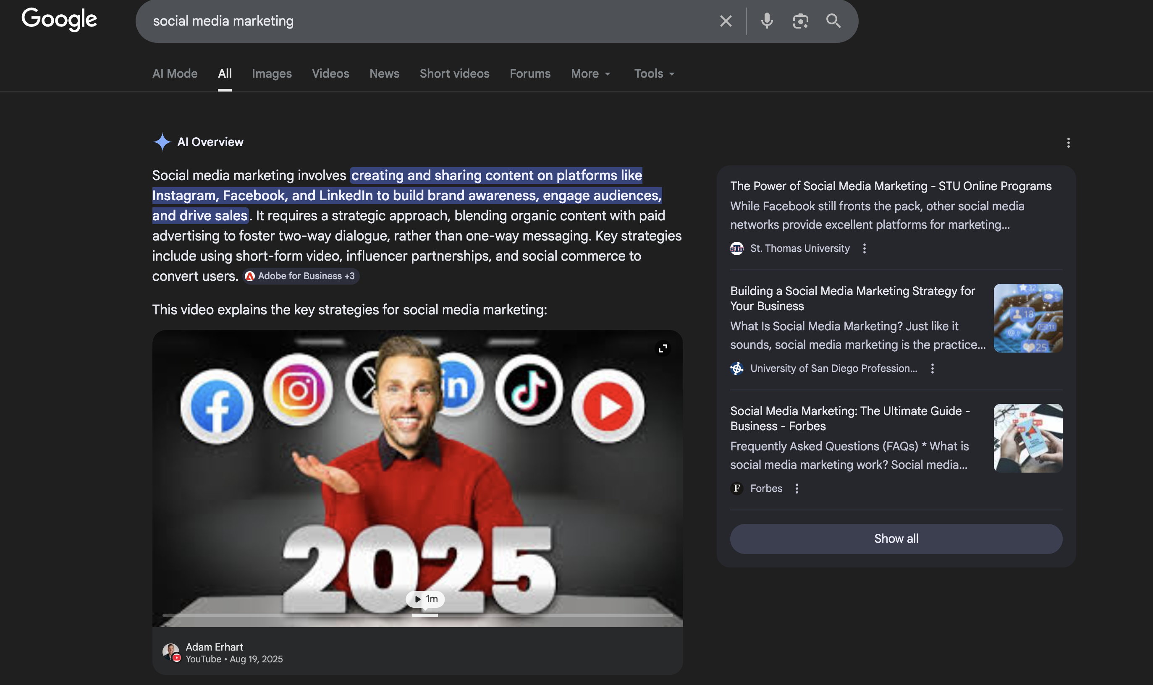This screenshot has width=1153, height=685.
Task: Click the Show all button
Action: [x=896, y=538]
